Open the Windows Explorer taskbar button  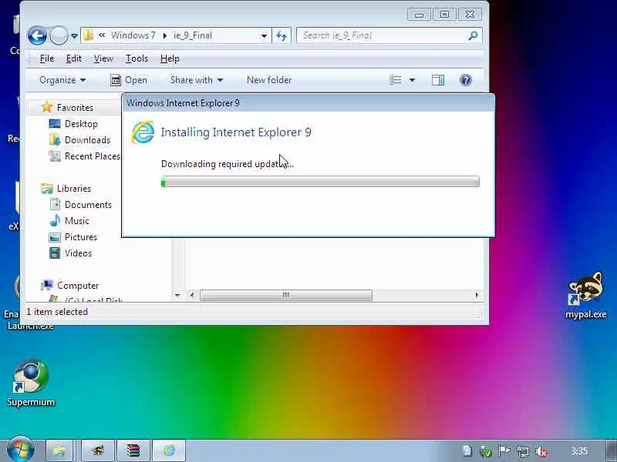(x=59, y=450)
